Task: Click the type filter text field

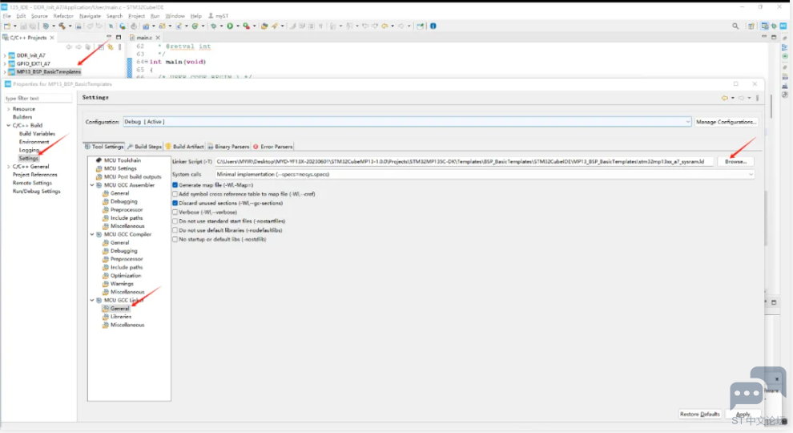Action: click(38, 99)
